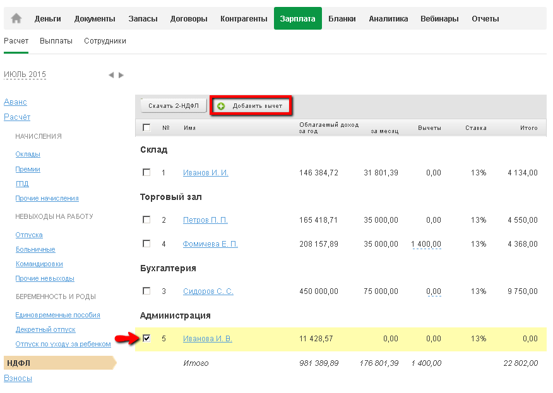Go to previous month arrow
This screenshot has height=393, width=553.
(x=111, y=75)
